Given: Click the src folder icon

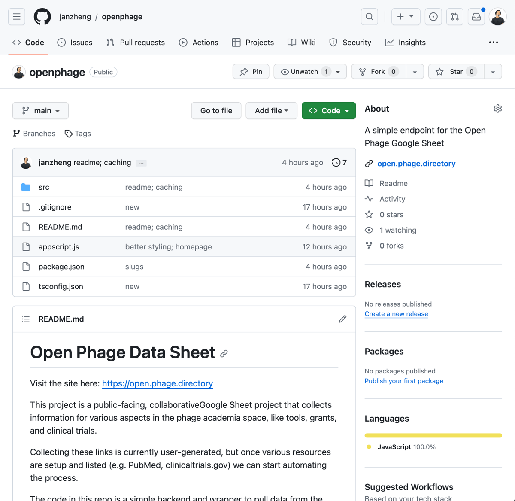Looking at the screenshot, I should click(x=26, y=187).
